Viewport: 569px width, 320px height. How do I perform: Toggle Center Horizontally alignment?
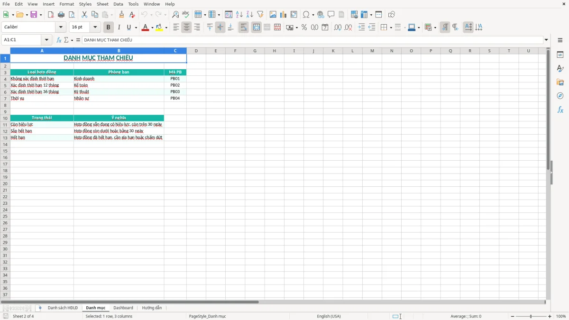(186, 27)
